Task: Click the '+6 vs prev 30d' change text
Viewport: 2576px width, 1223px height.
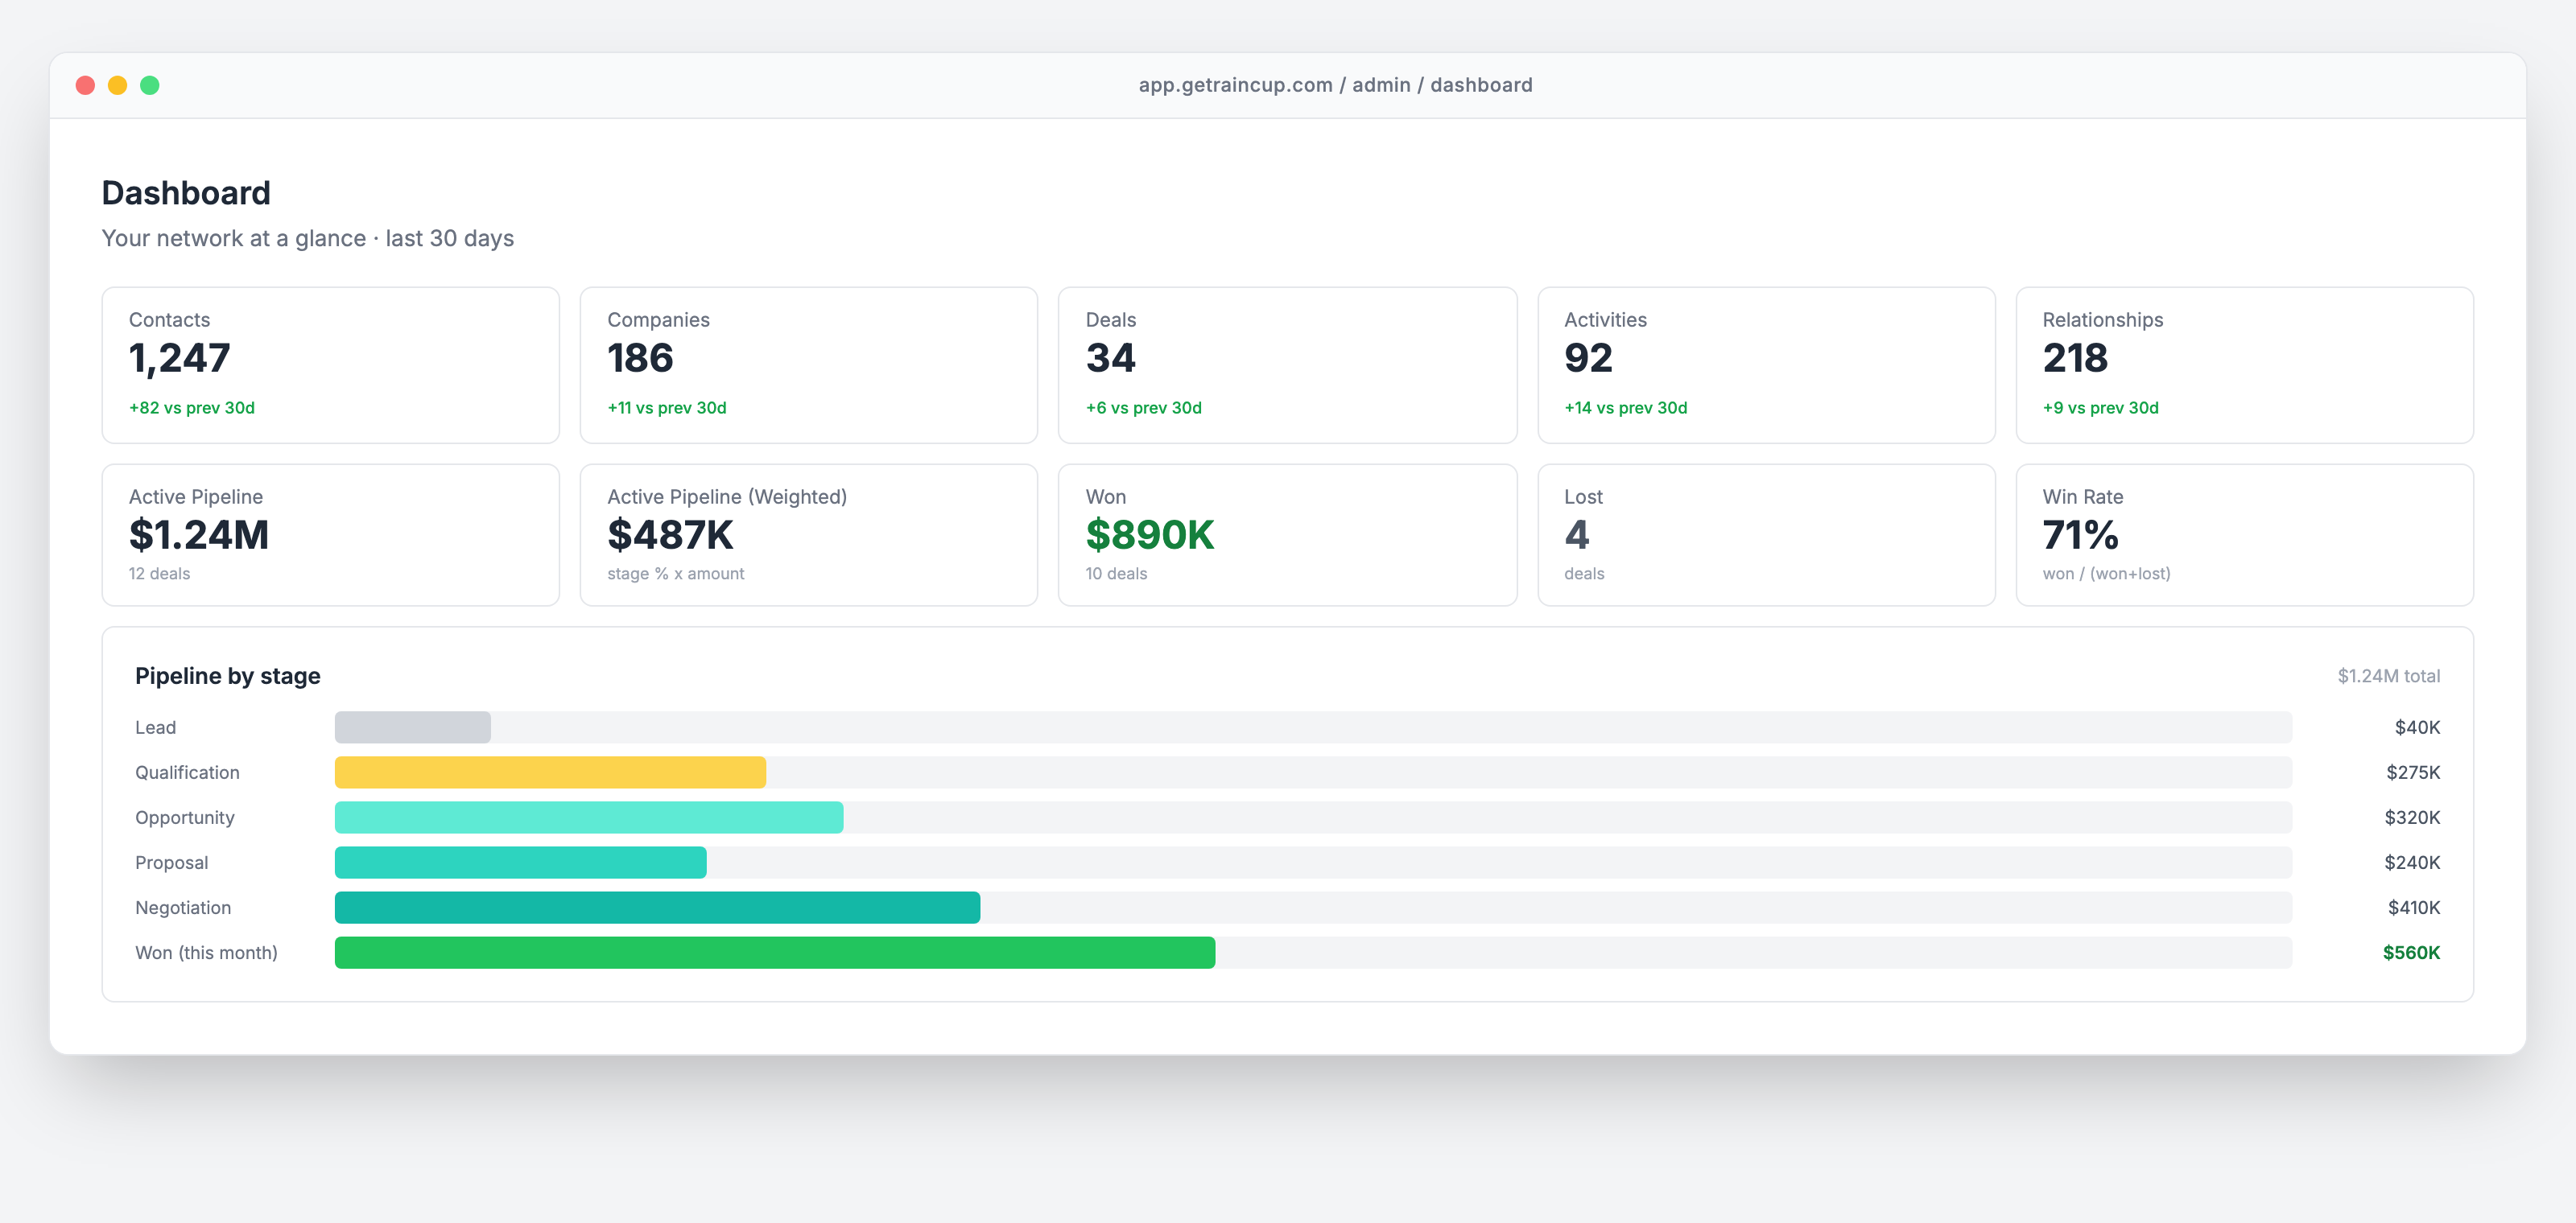Action: [x=1144, y=408]
